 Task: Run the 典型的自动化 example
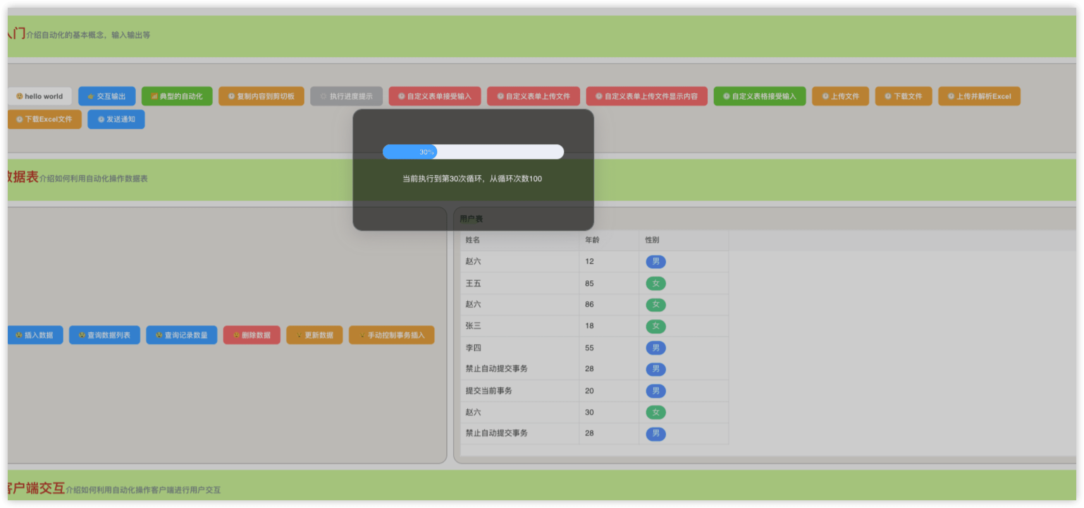(177, 96)
